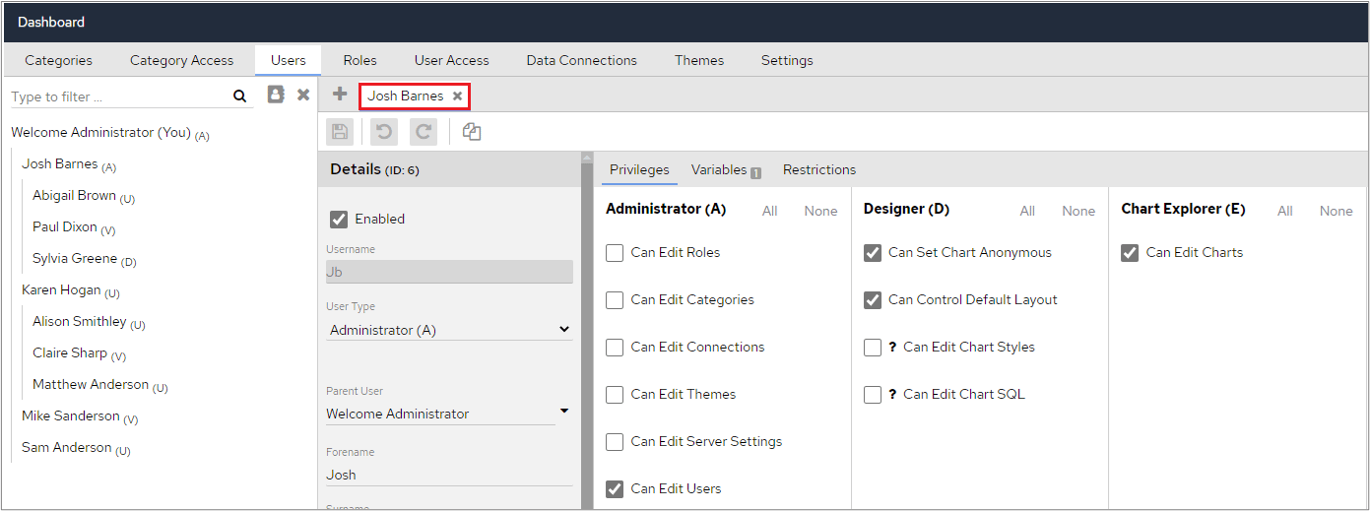The width and height of the screenshot is (1370, 511).
Task: Open the User Type dropdown
Action: tap(449, 330)
